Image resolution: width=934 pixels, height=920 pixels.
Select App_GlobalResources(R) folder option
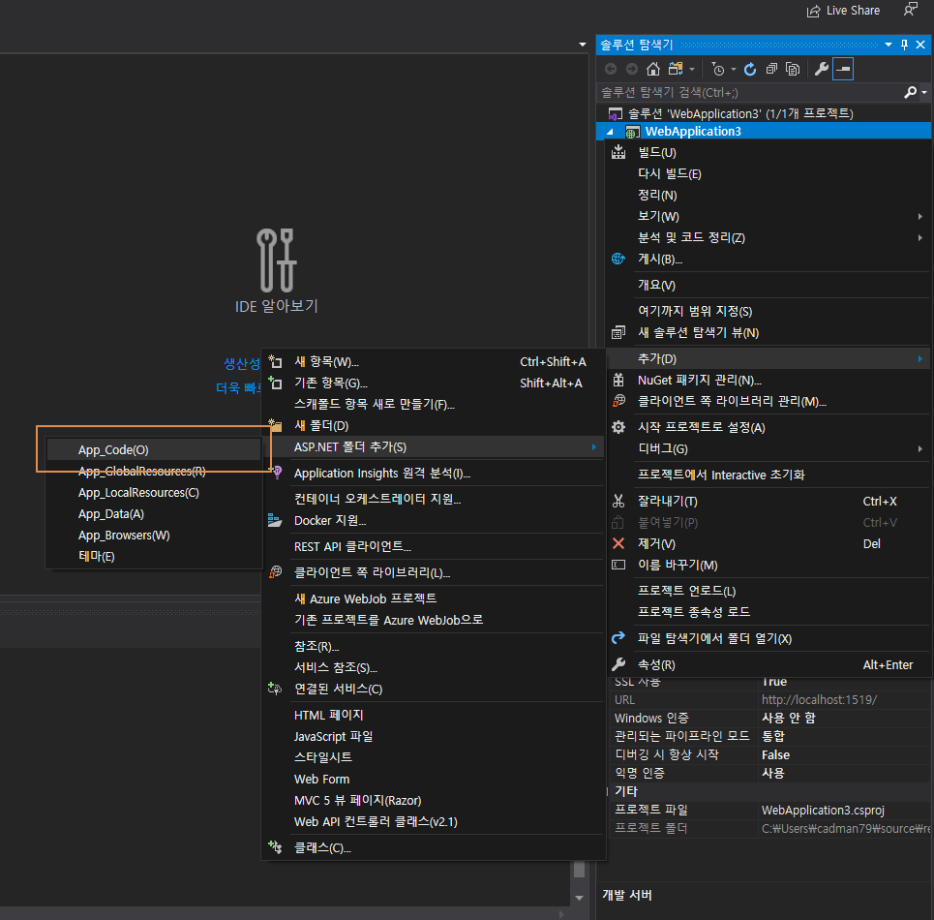(154, 472)
